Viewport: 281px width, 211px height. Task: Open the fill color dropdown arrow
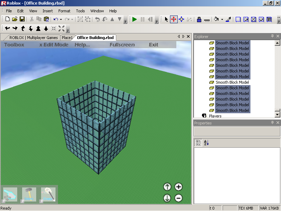(222, 20)
